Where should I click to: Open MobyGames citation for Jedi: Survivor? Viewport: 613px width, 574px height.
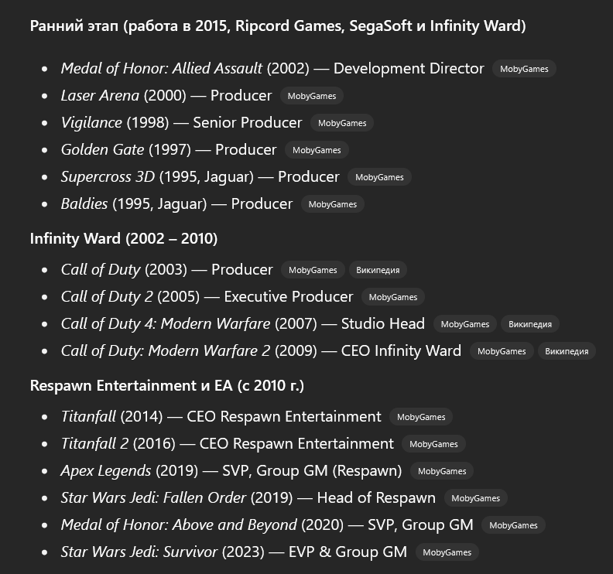(447, 552)
